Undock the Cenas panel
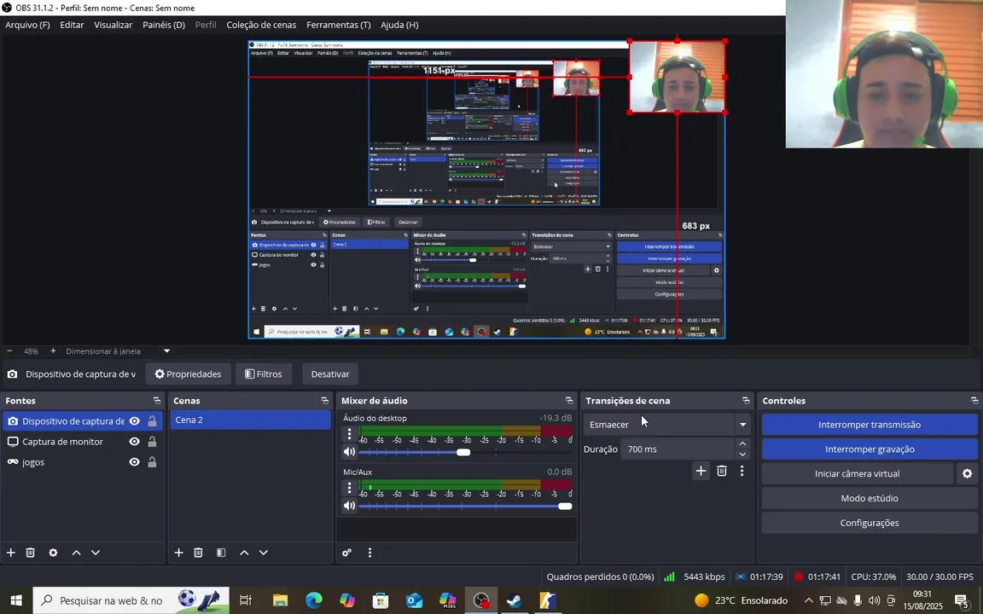983x614 pixels. click(325, 400)
